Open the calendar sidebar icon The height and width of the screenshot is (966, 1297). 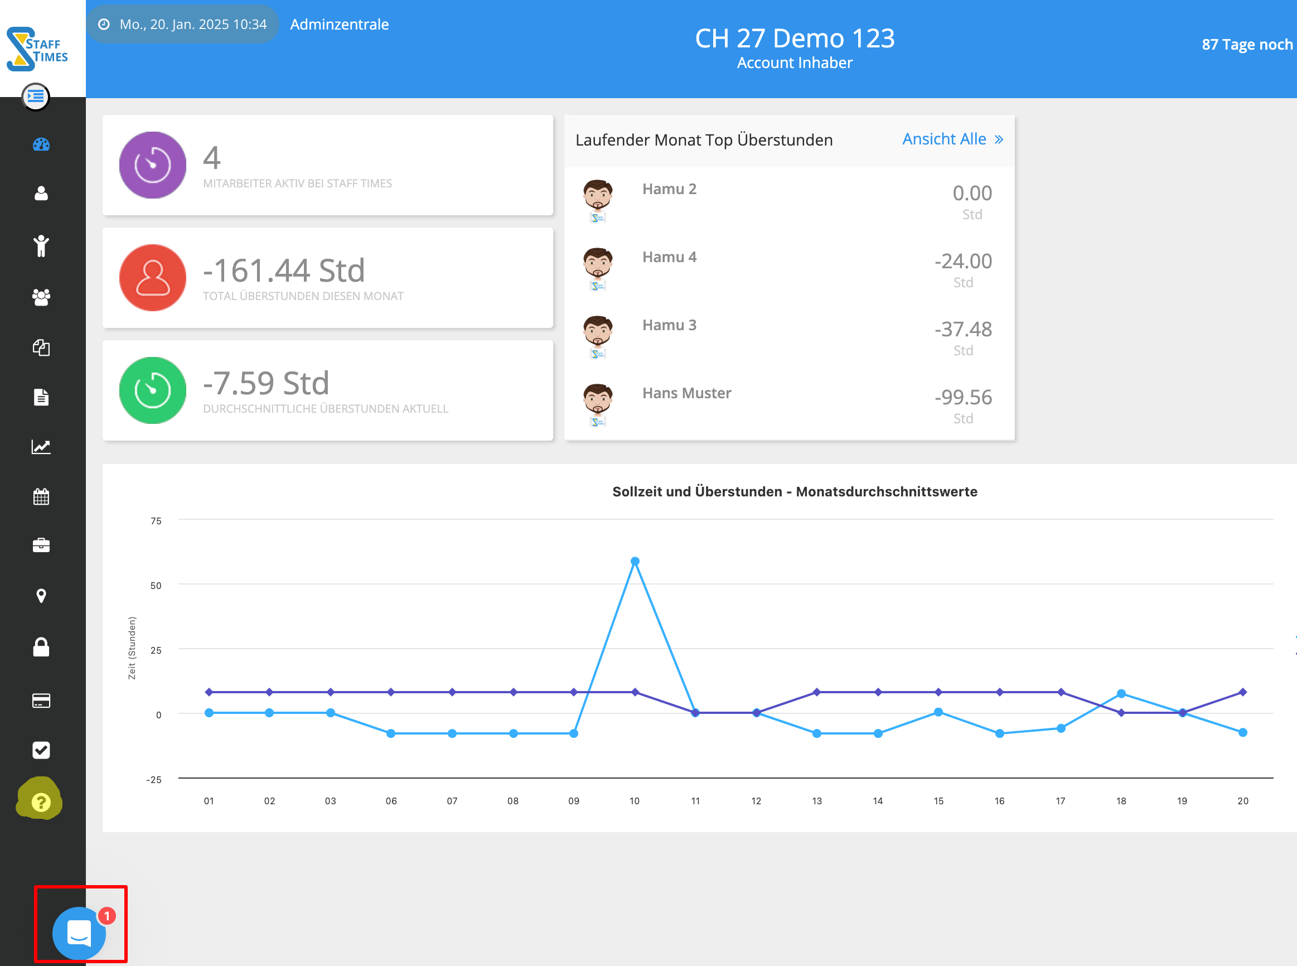pyautogui.click(x=41, y=496)
